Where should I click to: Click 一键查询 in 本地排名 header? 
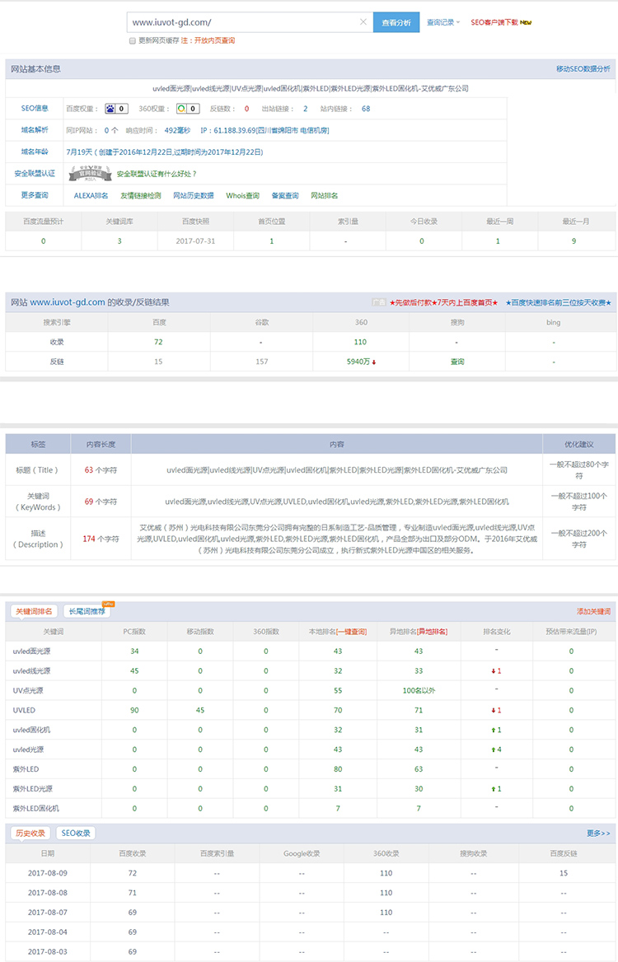[x=352, y=632]
